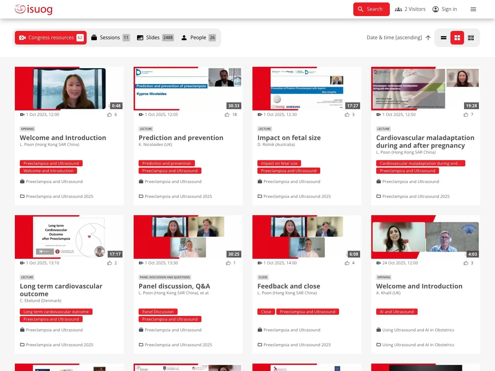Image resolution: width=495 pixels, height=371 pixels.
Task: Open the Congress resources tab
Action: 51,38
